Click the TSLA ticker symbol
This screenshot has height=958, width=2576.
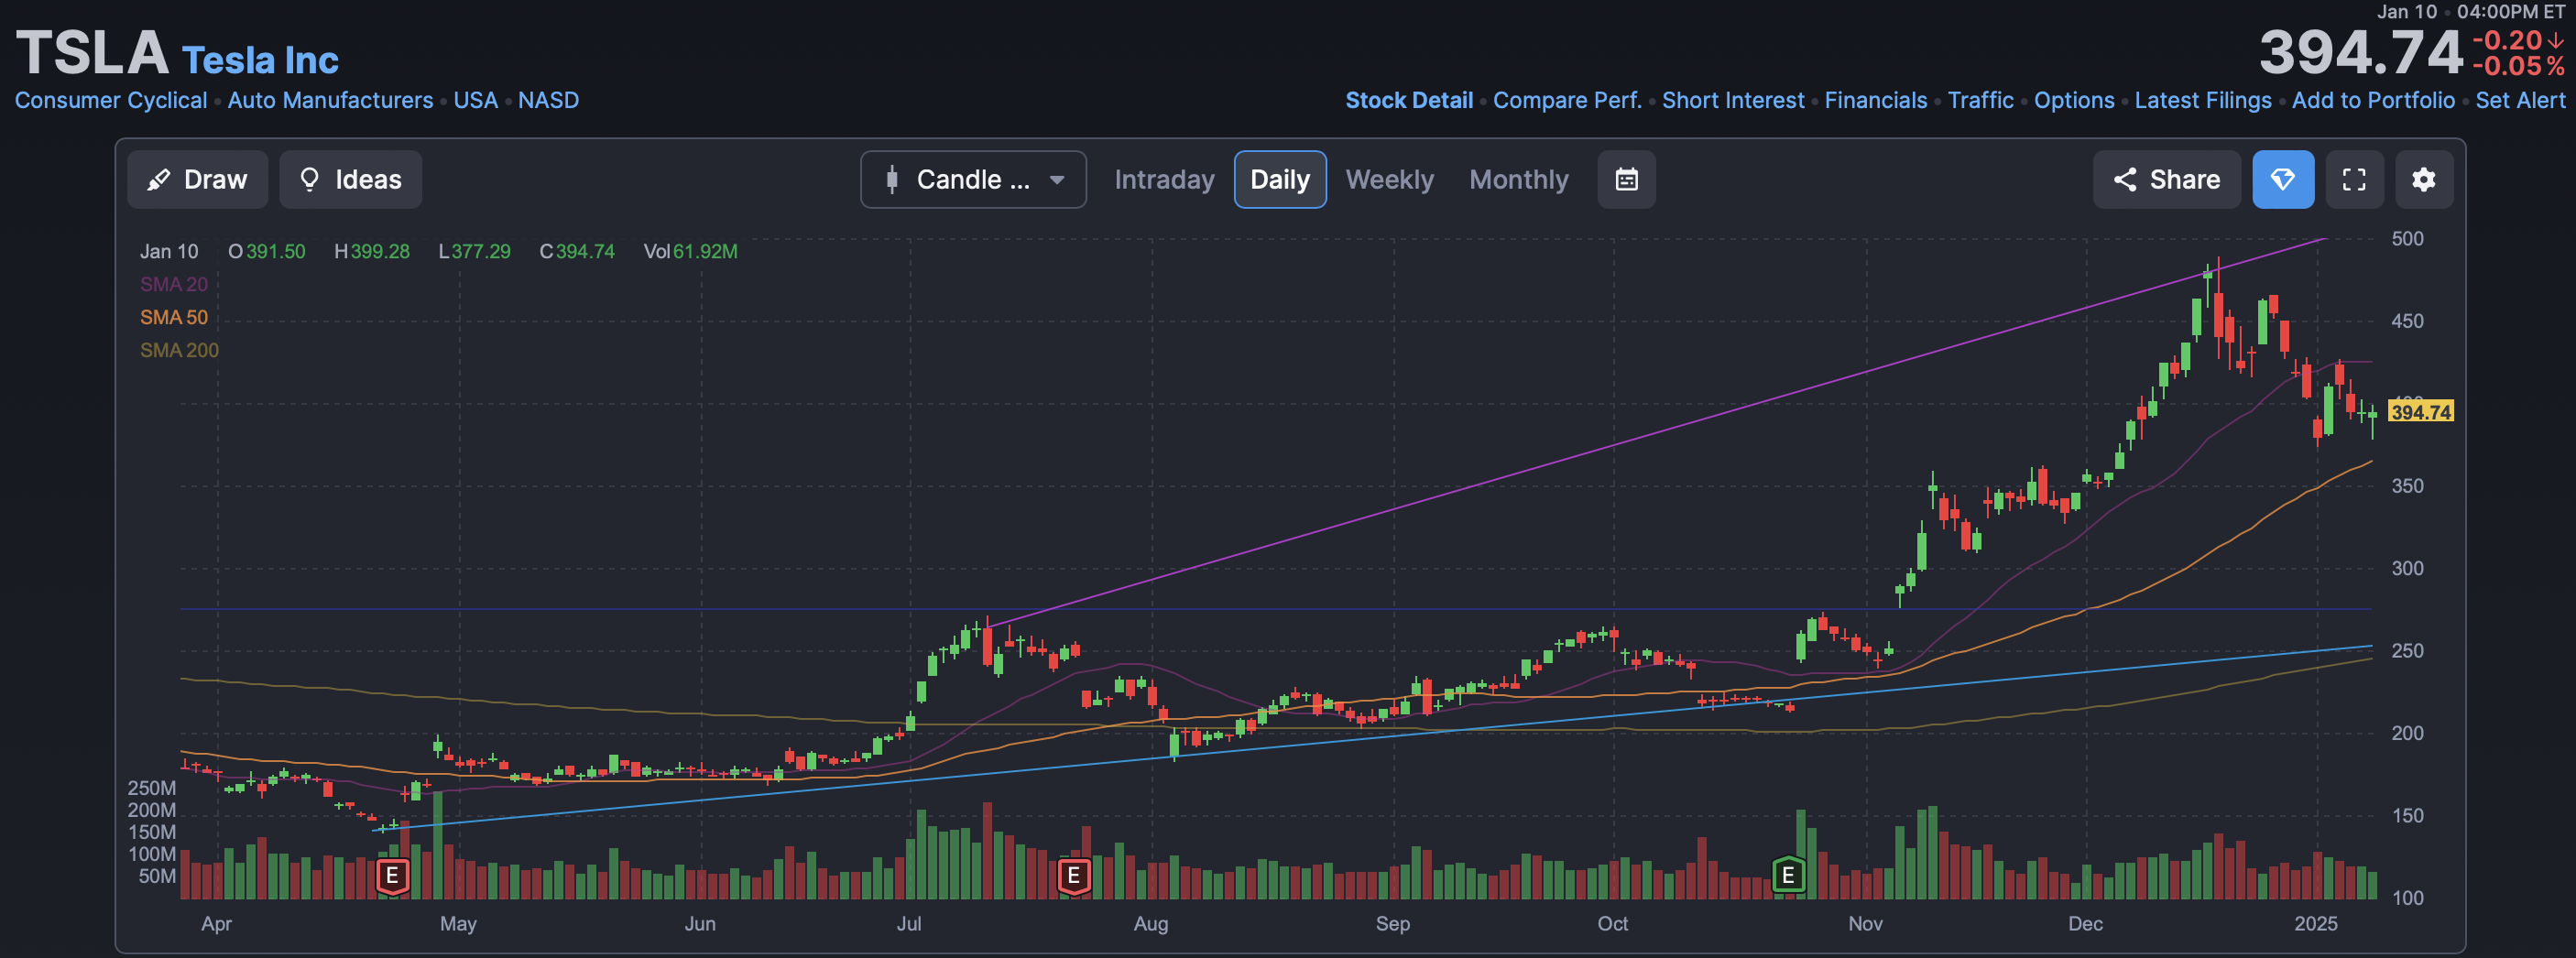(x=92, y=52)
